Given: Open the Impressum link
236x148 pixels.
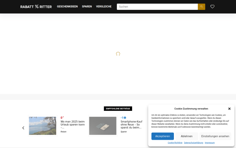Looking at the screenshot, I should pos(210,143).
